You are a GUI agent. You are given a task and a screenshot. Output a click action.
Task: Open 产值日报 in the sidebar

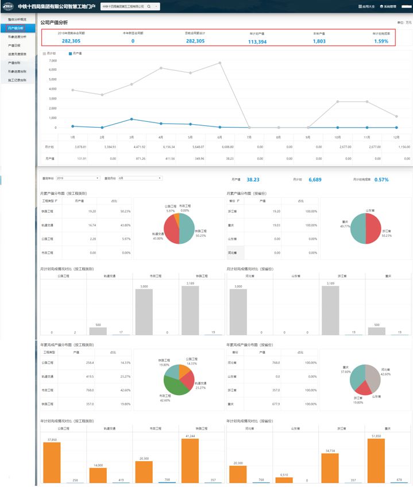click(x=14, y=45)
